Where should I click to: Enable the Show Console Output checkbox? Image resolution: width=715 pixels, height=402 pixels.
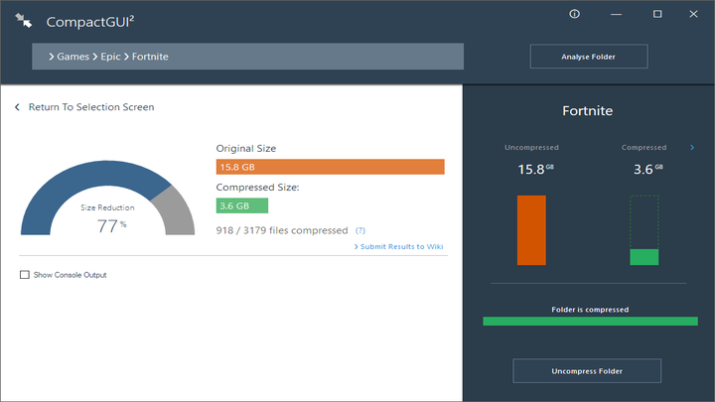pyautogui.click(x=25, y=275)
